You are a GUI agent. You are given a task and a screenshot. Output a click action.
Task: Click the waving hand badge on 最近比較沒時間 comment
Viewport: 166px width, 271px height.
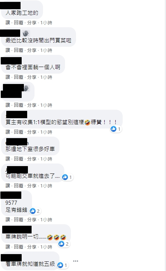coord(26,33)
